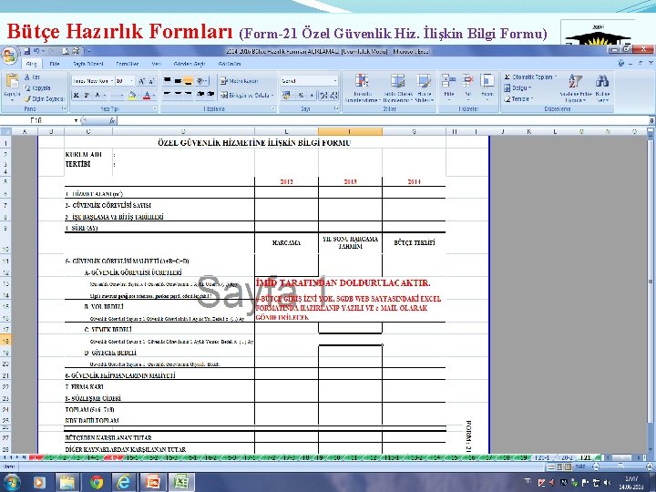Open the font name dropdown
656x492 pixels.
coord(112,81)
